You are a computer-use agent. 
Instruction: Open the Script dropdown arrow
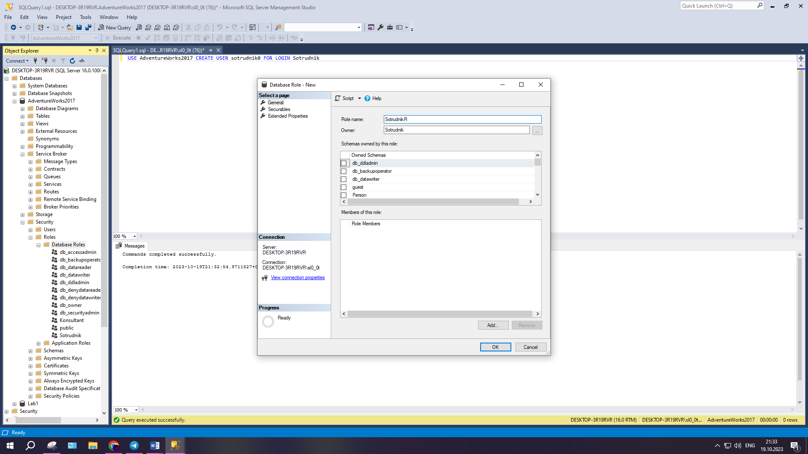[x=359, y=98]
